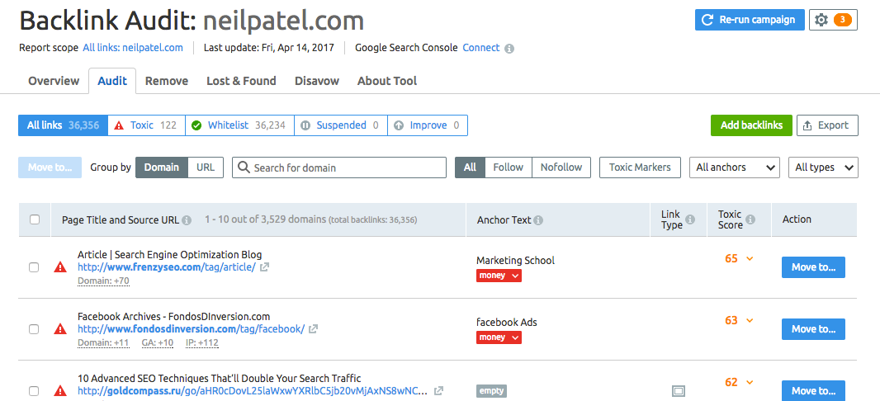Export the backlink list

[x=827, y=125]
